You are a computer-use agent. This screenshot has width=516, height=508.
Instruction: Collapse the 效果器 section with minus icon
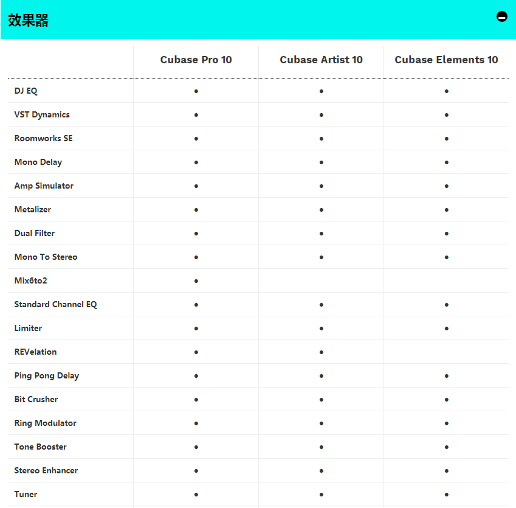tap(502, 16)
